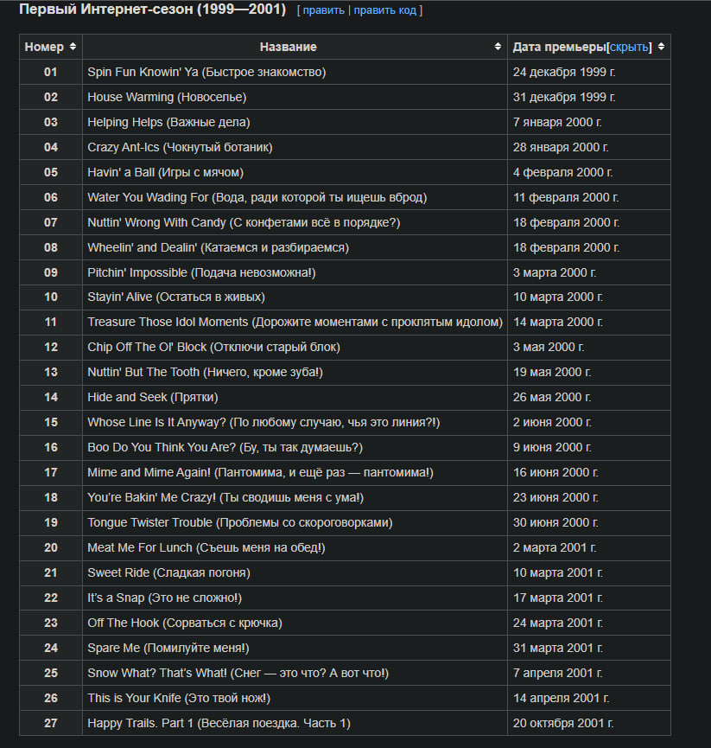
Task: Select the 'Nuttin' Wrong With Candy' title cell
Action: (295, 222)
